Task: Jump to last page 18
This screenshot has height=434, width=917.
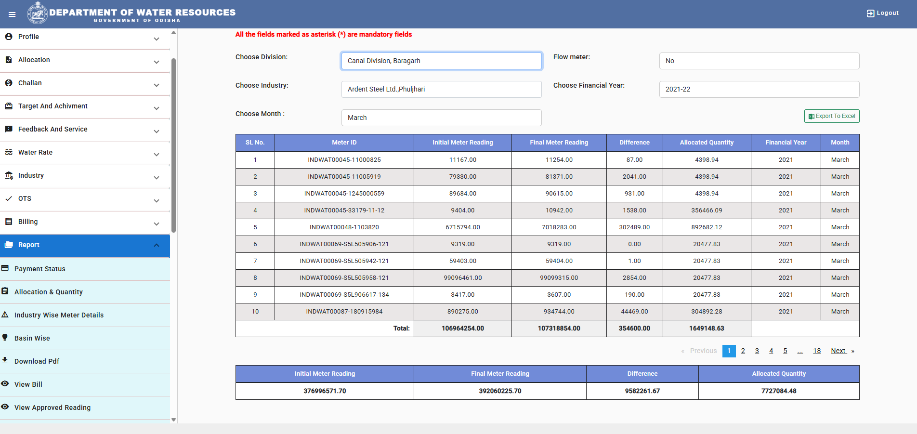Action: point(817,351)
